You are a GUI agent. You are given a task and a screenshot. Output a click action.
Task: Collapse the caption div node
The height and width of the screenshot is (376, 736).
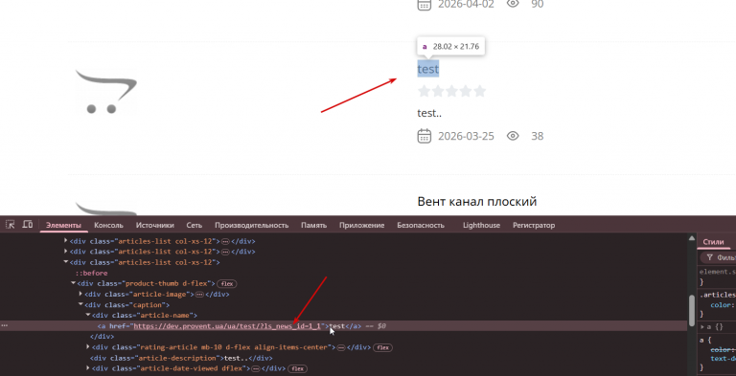[80, 305]
